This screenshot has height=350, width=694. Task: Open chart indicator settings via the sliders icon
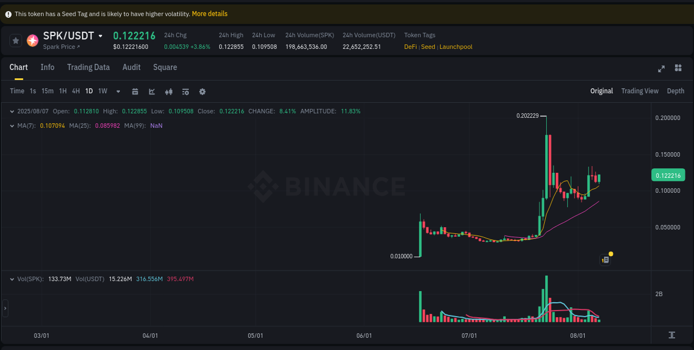click(x=185, y=91)
